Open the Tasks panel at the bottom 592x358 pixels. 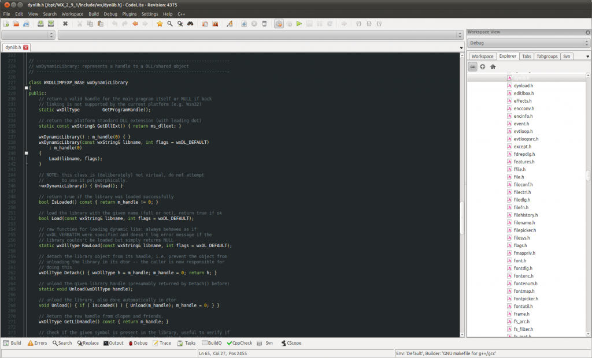[187, 342]
